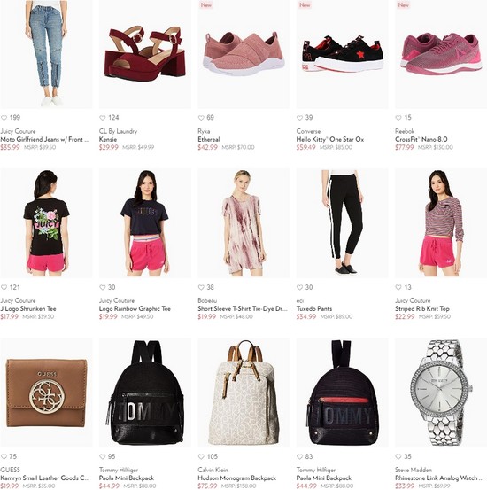Open the black Tommy Paola backpack image
This screenshot has width=487, height=490.
pyautogui.click(x=145, y=393)
